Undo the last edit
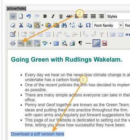Image resolution: width=130 pixels, height=140 pixels. (x=29, y=16)
